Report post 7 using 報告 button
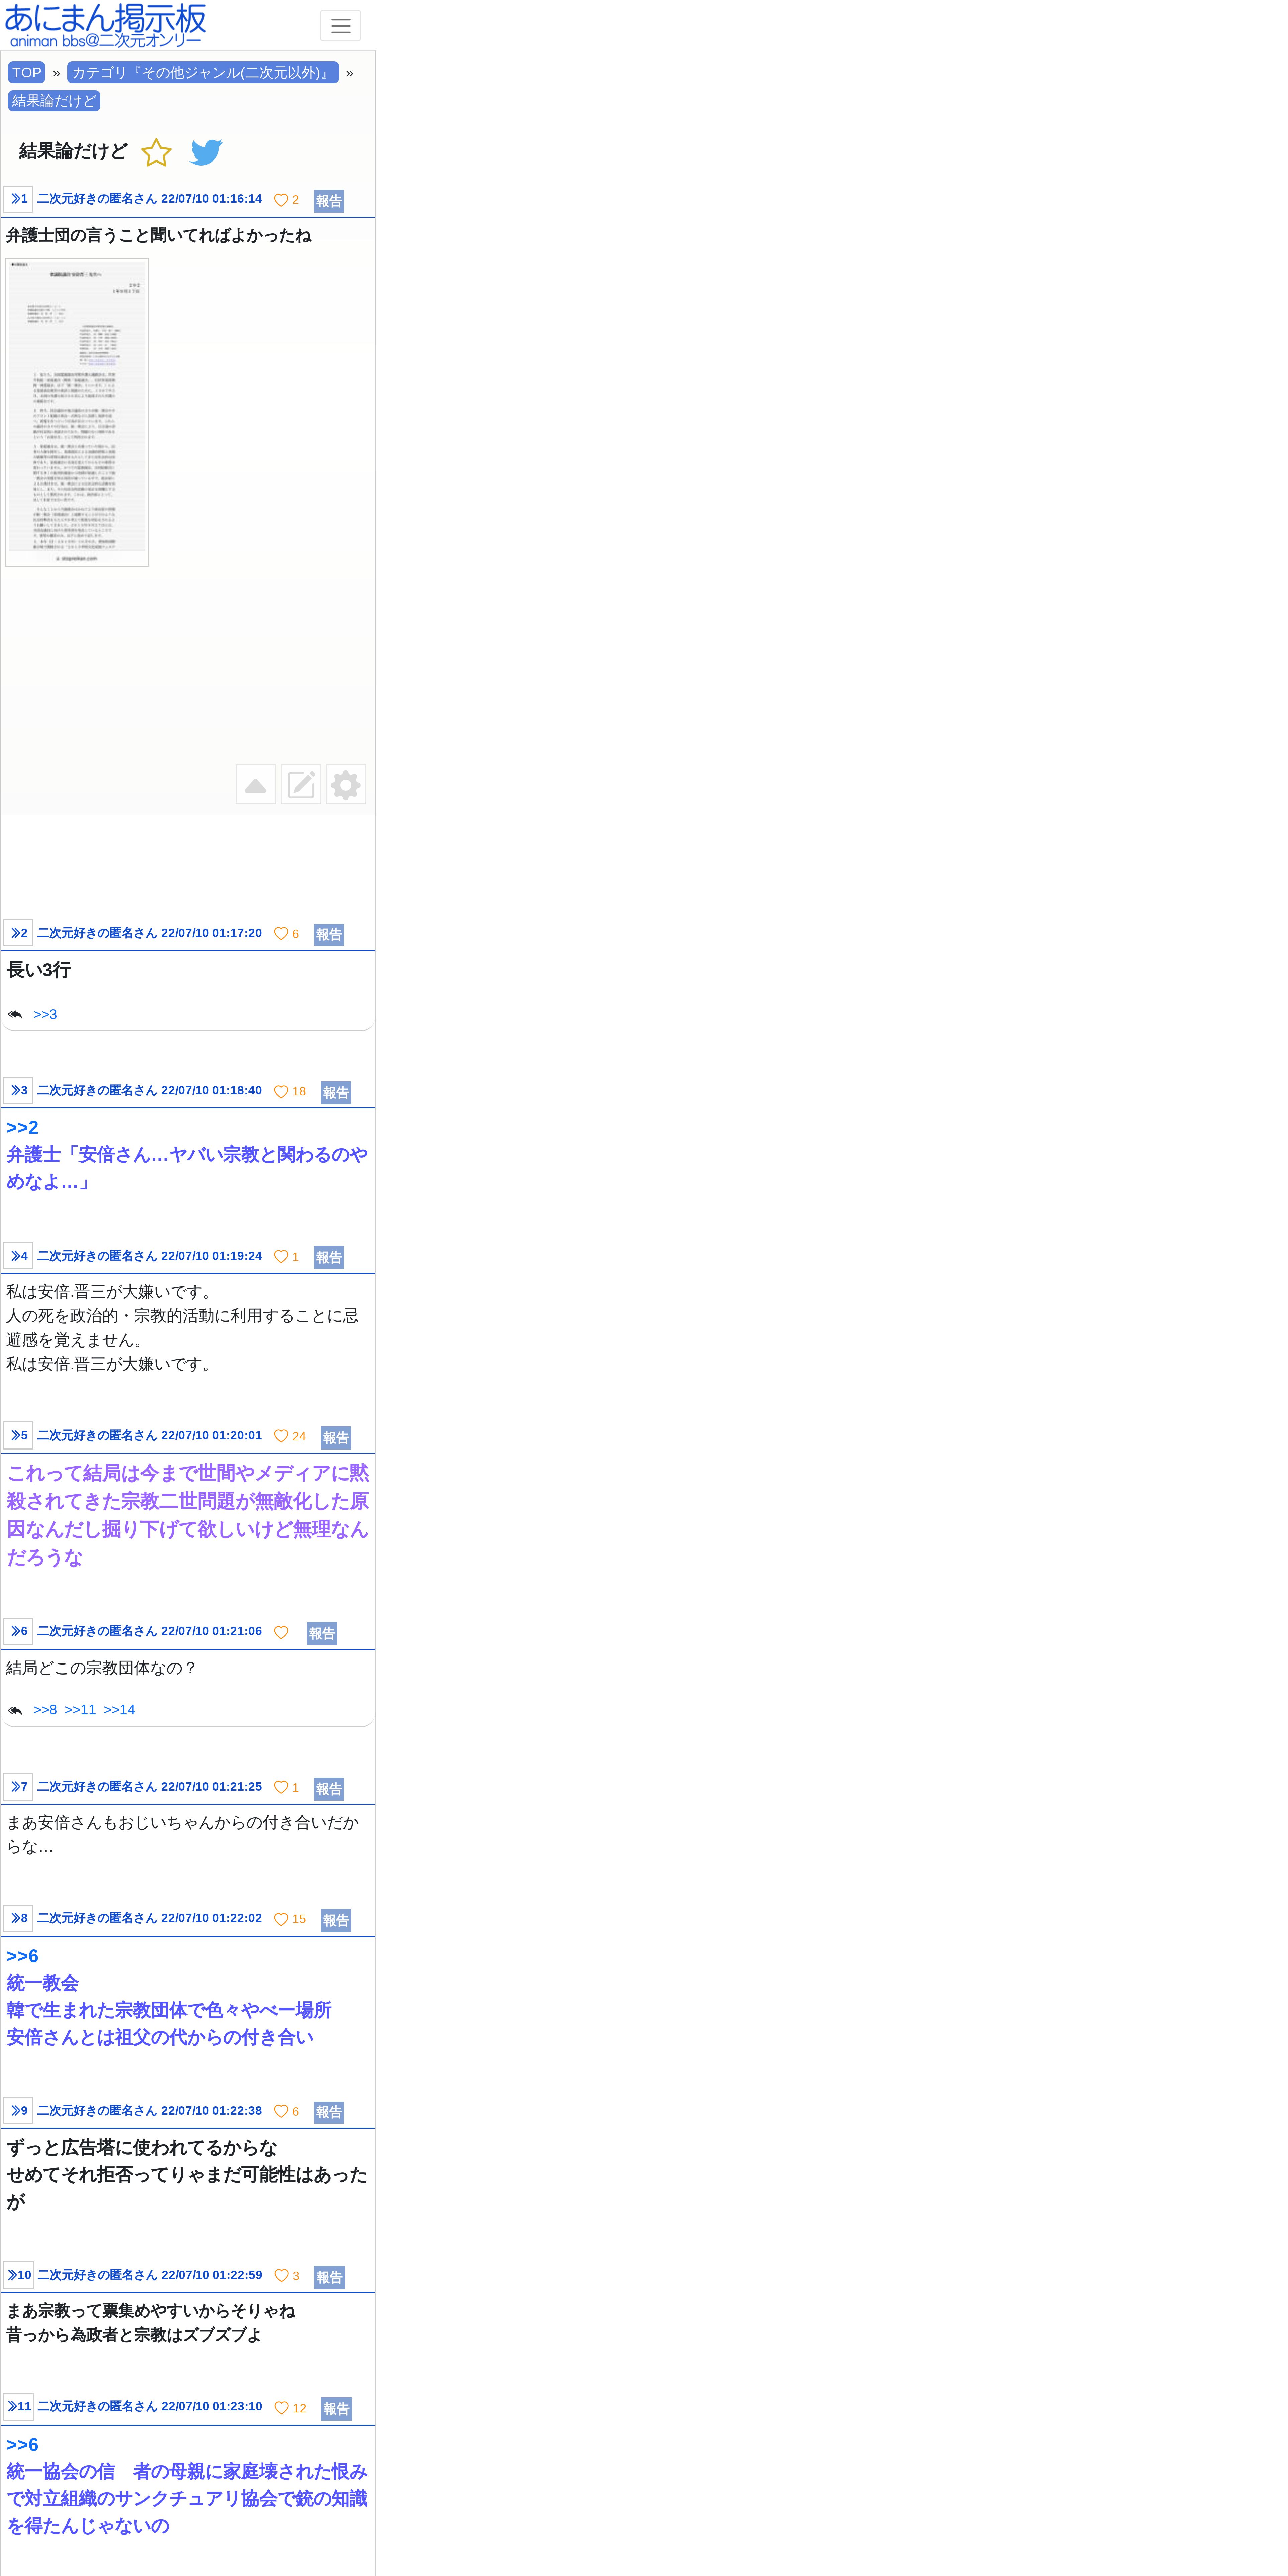 (x=329, y=1789)
